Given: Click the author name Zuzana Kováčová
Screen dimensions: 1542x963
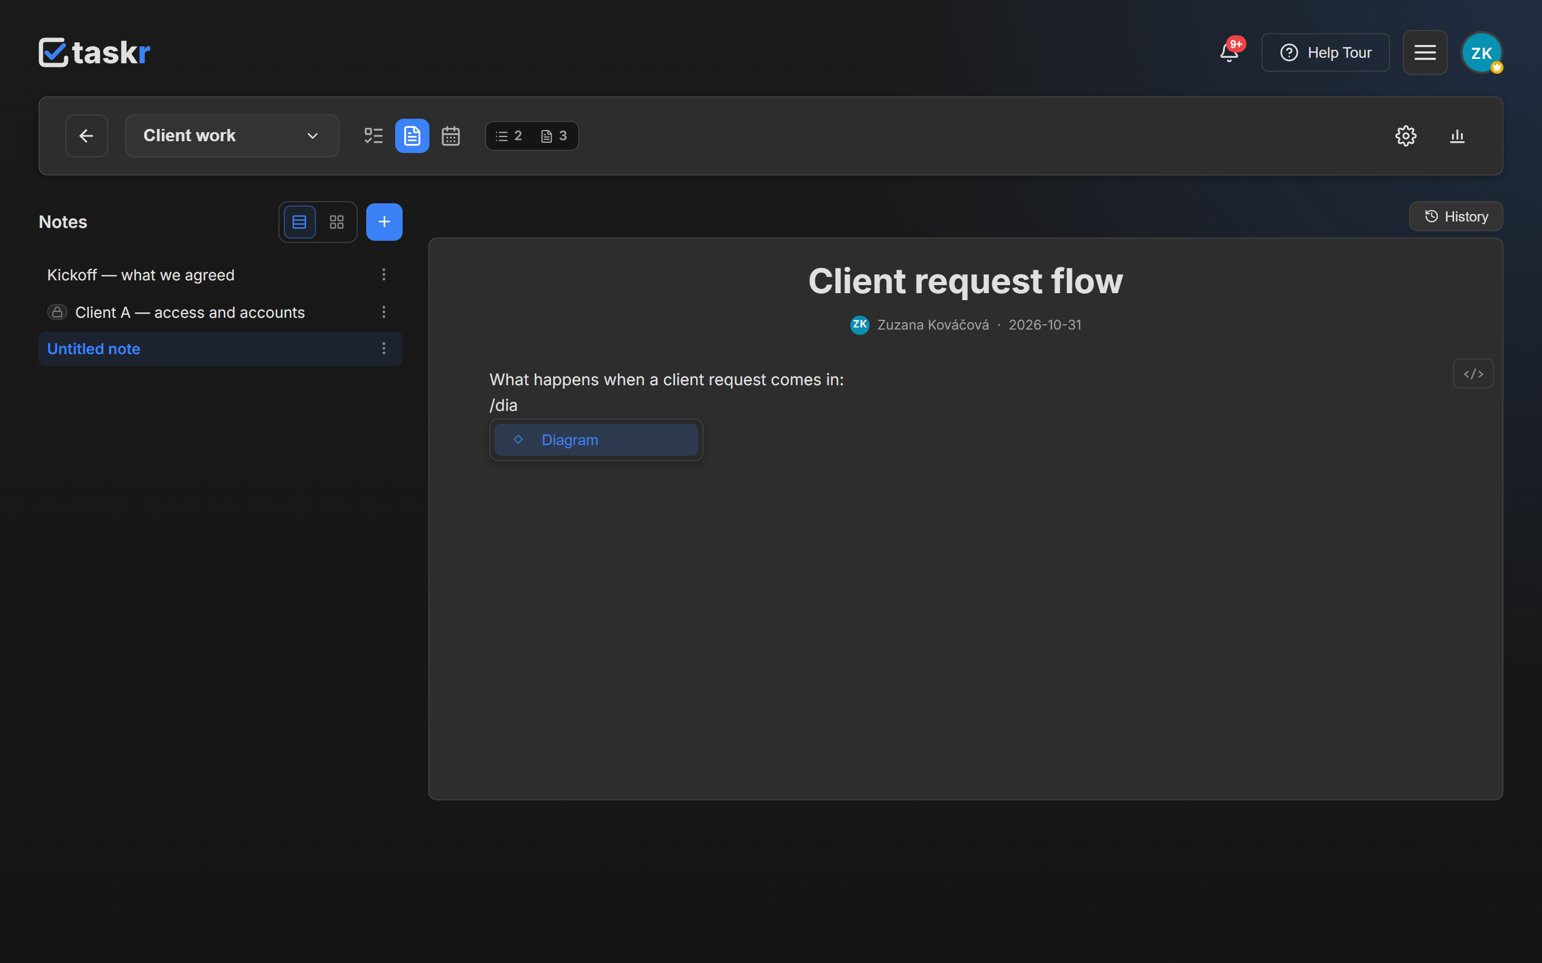Looking at the screenshot, I should (x=933, y=325).
